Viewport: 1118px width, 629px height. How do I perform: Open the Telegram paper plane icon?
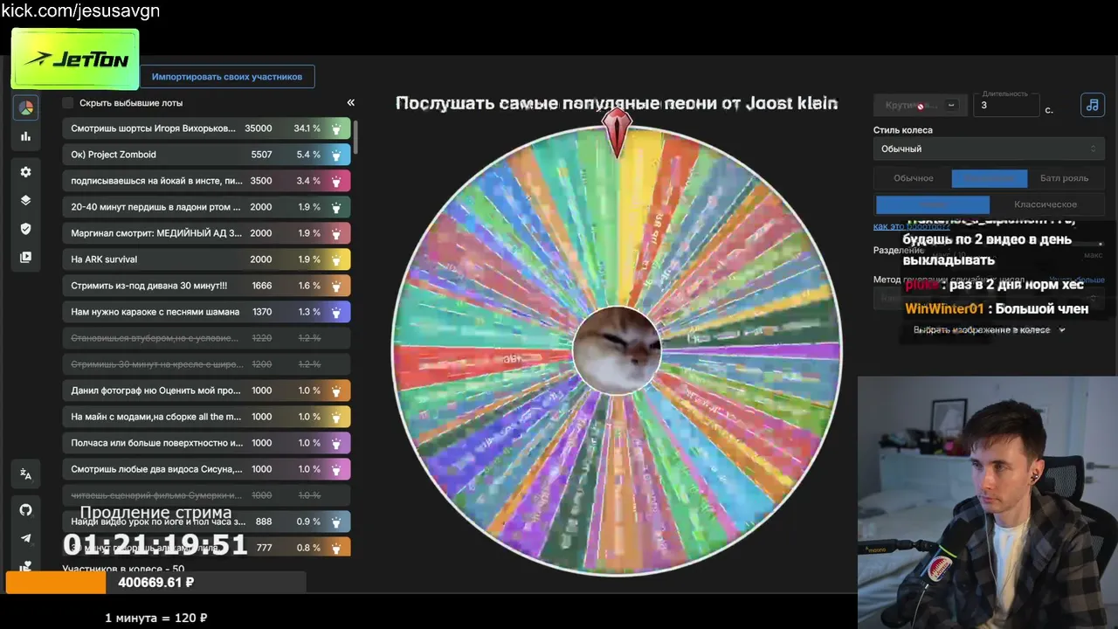click(26, 539)
